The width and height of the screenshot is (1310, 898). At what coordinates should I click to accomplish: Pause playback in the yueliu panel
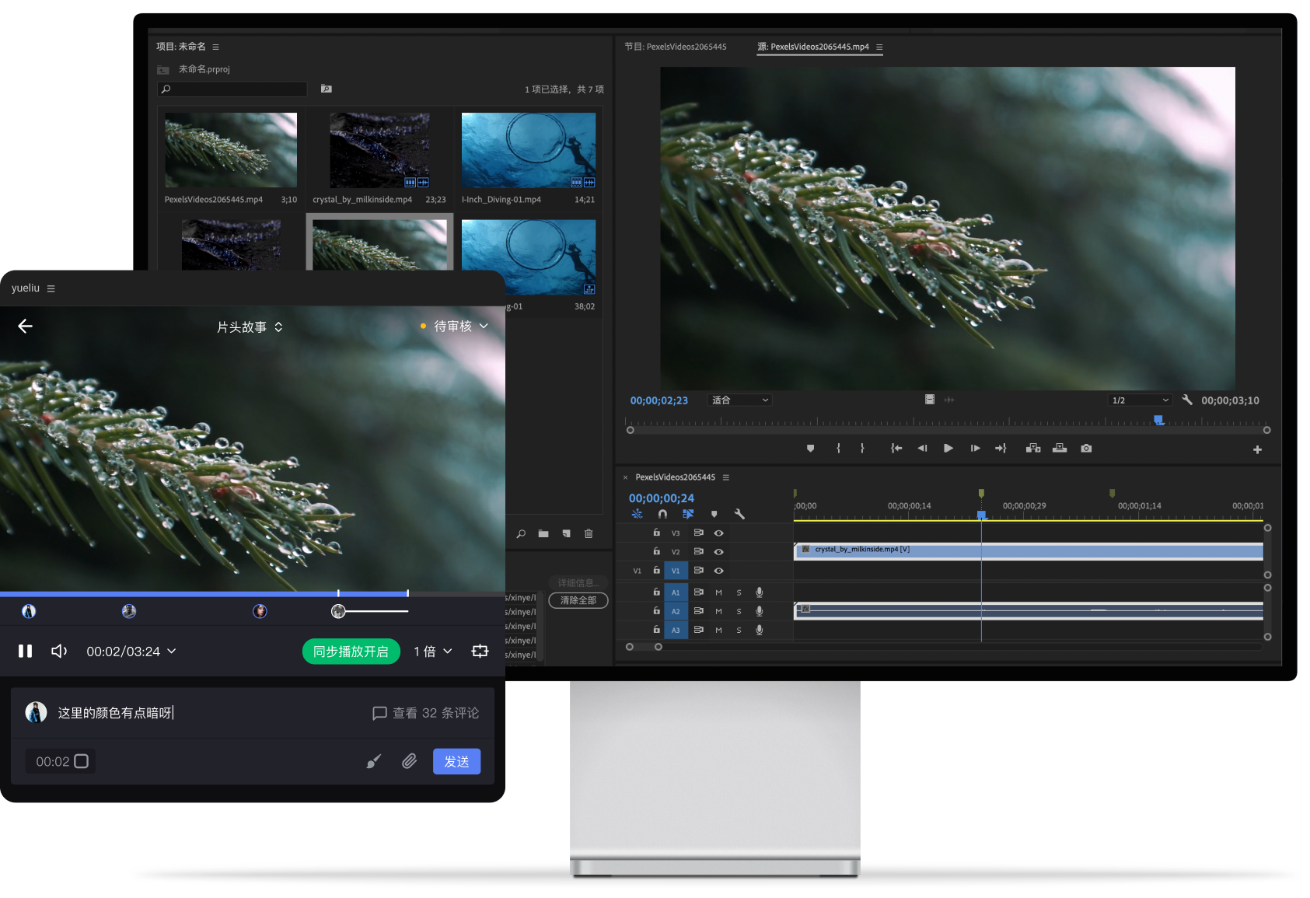(26, 651)
